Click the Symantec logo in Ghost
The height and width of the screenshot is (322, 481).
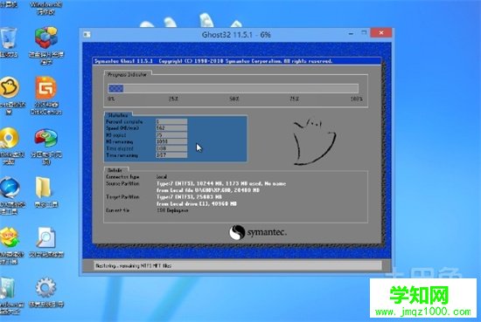click(258, 232)
